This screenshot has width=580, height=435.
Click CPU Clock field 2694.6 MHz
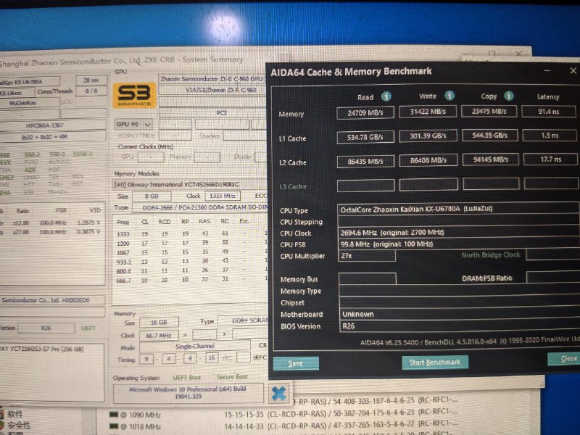point(459,232)
